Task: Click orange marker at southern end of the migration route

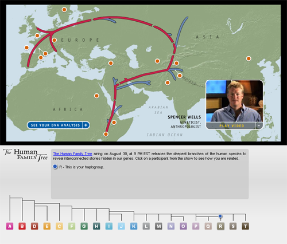Action: coord(106,134)
